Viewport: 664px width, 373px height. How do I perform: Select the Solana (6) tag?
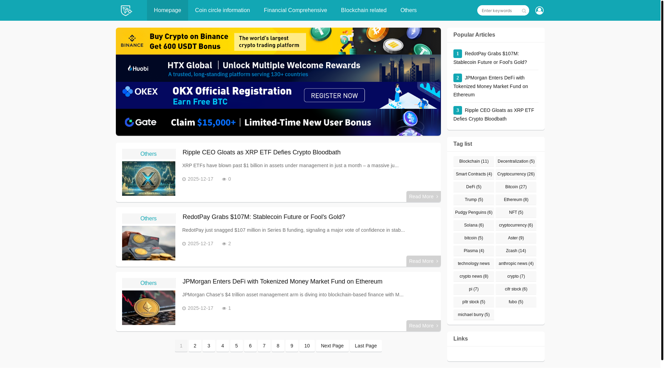point(474,225)
